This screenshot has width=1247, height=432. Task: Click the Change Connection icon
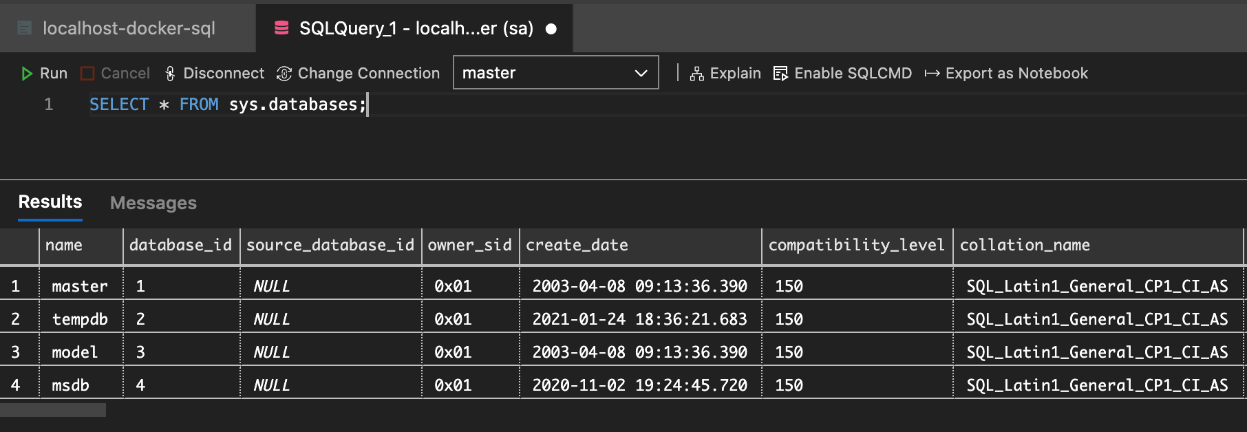pos(284,74)
